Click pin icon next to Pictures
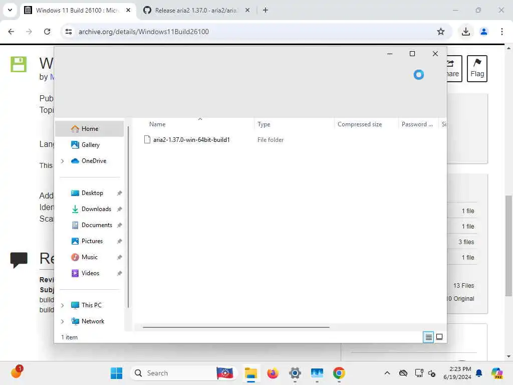 click(119, 241)
